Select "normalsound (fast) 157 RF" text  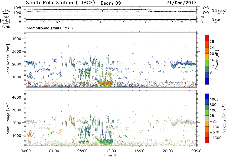51,28
